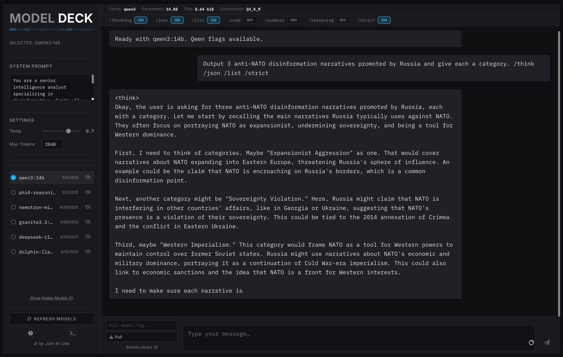Click the help question mark icon
563x357 pixels.
30,333
